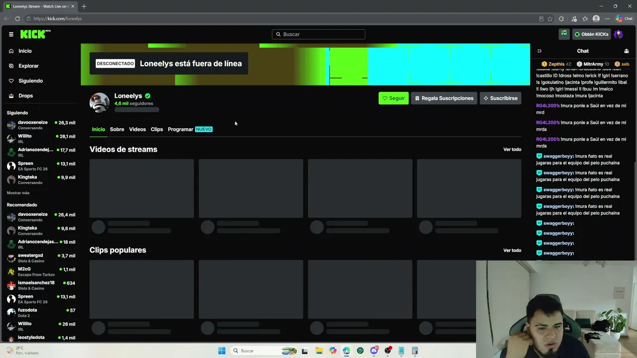Image resolution: width=637 pixels, height=358 pixels.
Task: Click the Windows taskbar Buscar search box
Action: pyautogui.click(x=265, y=351)
